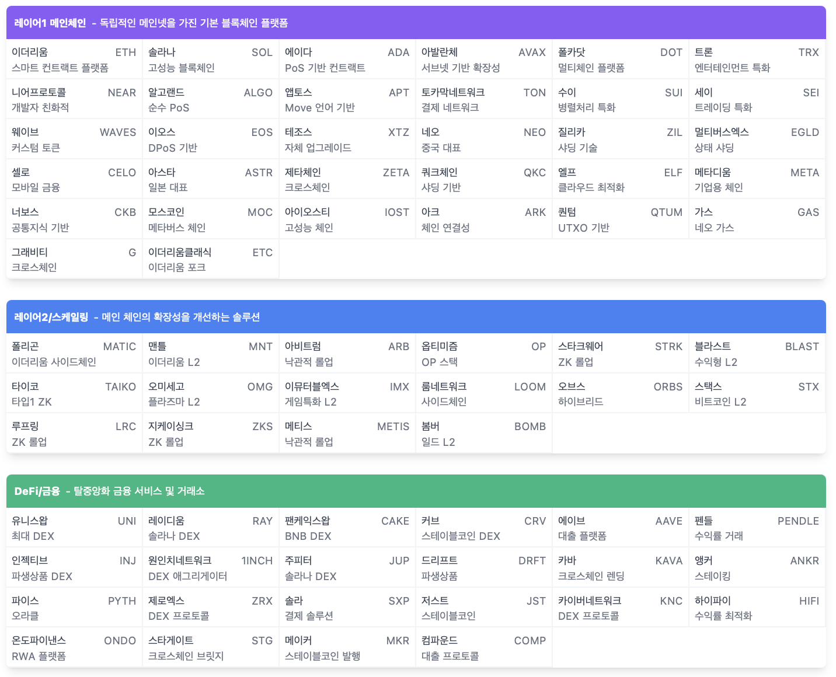Open the 그래비티 G cell
836x677 pixels.
pos(74,260)
